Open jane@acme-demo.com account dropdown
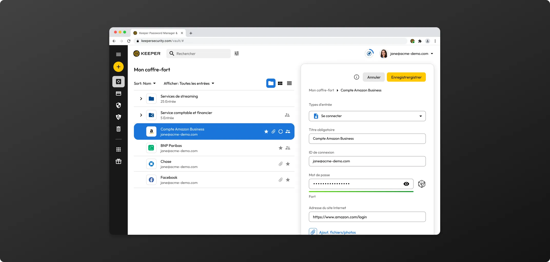Viewport: 550px width, 262px height. click(411, 54)
